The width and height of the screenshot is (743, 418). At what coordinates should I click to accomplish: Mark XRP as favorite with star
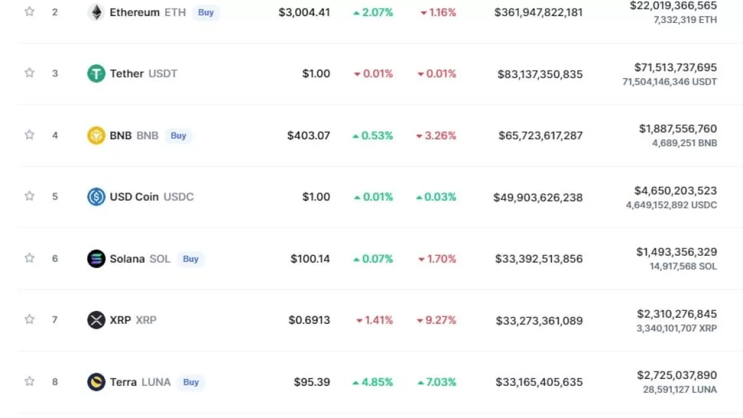(29, 319)
